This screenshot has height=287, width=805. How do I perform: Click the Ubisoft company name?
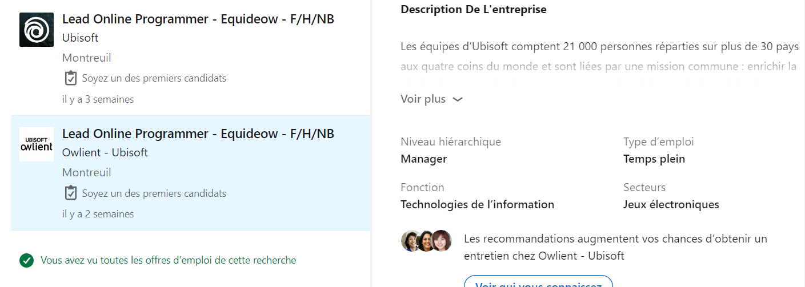pyautogui.click(x=80, y=38)
